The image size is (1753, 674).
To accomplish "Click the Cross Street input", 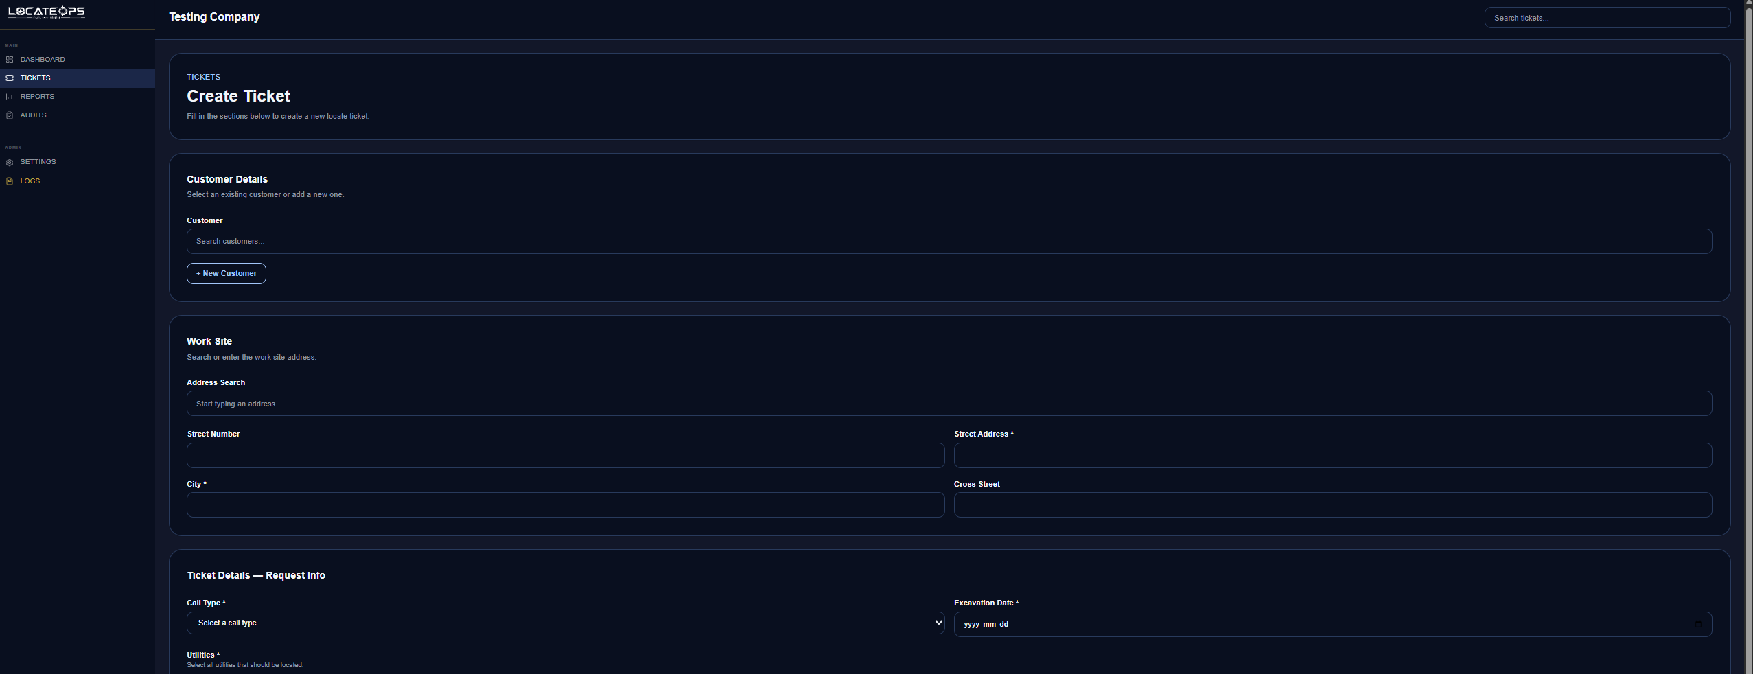I will point(1333,505).
